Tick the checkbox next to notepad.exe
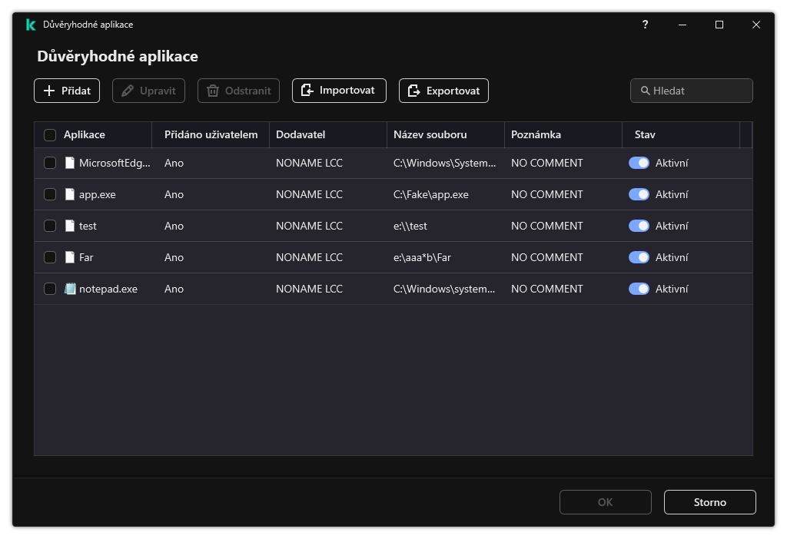This screenshot has height=539, width=787. (50, 289)
